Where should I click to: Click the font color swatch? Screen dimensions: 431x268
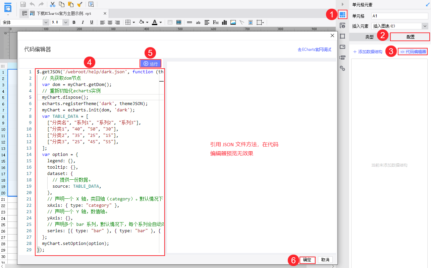(x=154, y=22)
